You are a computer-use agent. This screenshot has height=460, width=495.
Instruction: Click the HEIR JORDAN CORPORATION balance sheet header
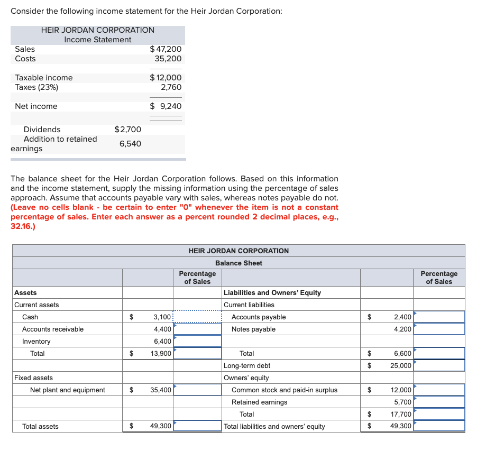238,251
